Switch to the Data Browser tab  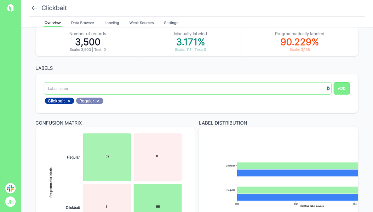82,23
